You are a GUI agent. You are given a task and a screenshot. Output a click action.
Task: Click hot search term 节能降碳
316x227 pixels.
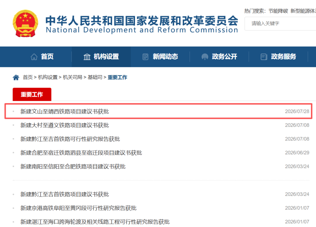(278, 11)
